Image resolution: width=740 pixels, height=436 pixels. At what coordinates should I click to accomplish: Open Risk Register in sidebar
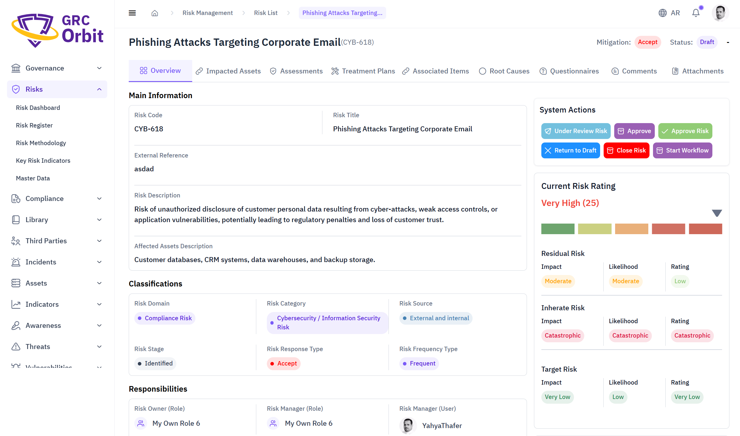coord(34,125)
